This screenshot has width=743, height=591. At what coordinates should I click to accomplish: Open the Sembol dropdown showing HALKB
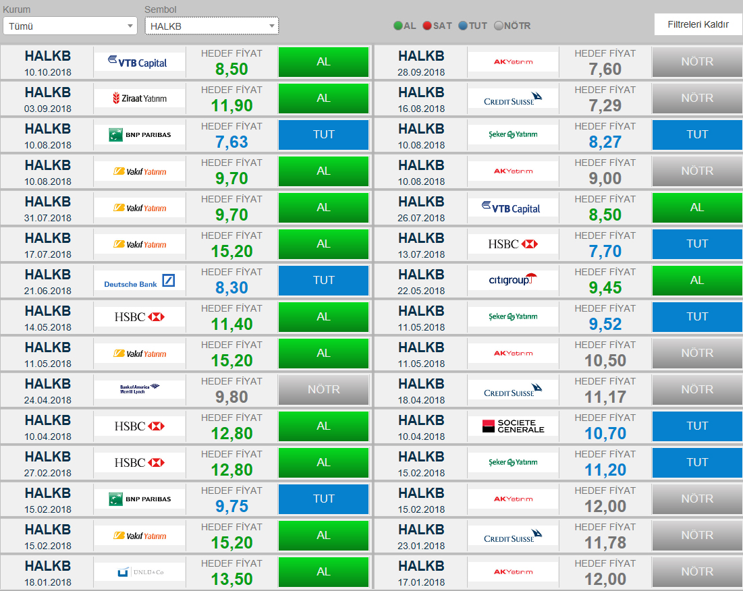click(211, 26)
